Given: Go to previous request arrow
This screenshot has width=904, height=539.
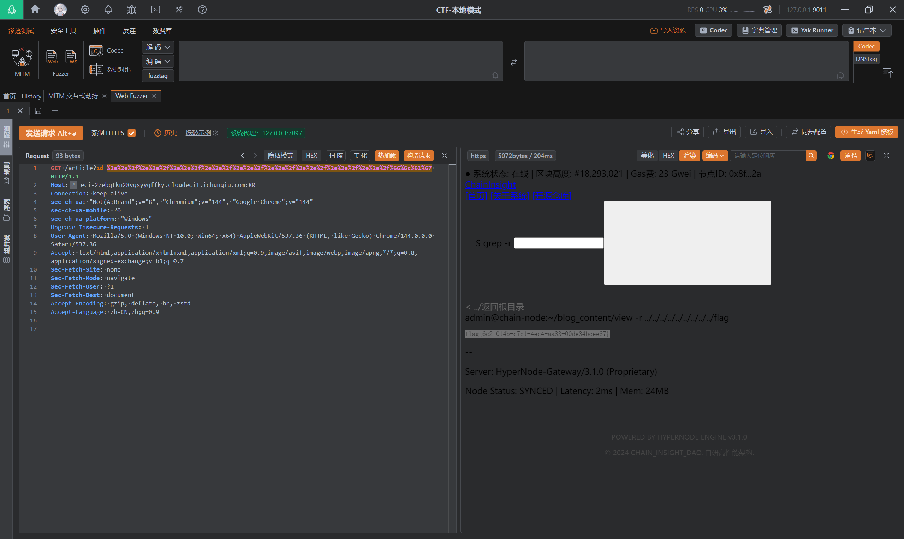Looking at the screenshot, I should click(243, 156).
